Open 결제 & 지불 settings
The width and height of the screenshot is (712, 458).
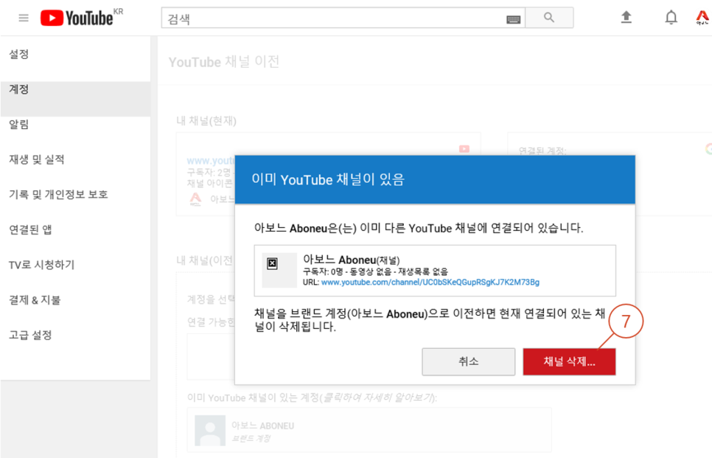(x=35, y=300)
